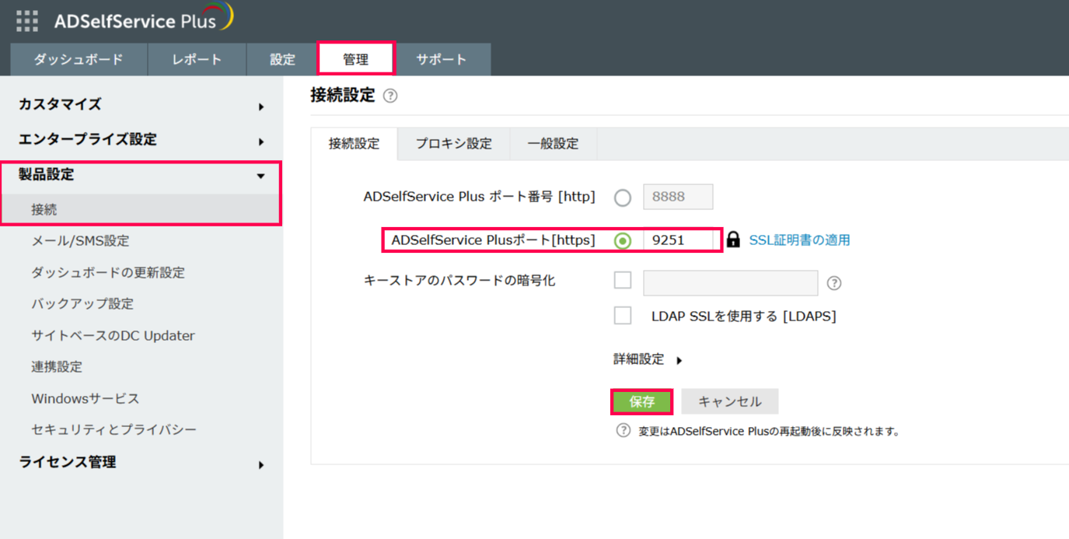1069x539 pixels.
Task: Open the top-level 設定 tab
Action: [x=282, y=60]
